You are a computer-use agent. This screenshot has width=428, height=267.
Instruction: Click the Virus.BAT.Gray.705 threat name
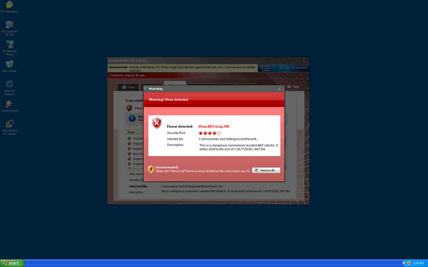click(x=214, y=126)
